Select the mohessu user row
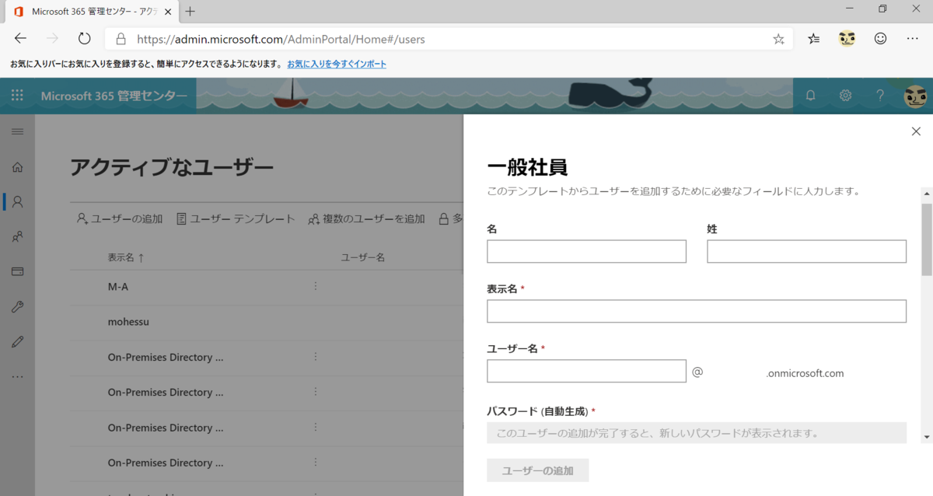933x496 pixels. [x=267, y=322]
